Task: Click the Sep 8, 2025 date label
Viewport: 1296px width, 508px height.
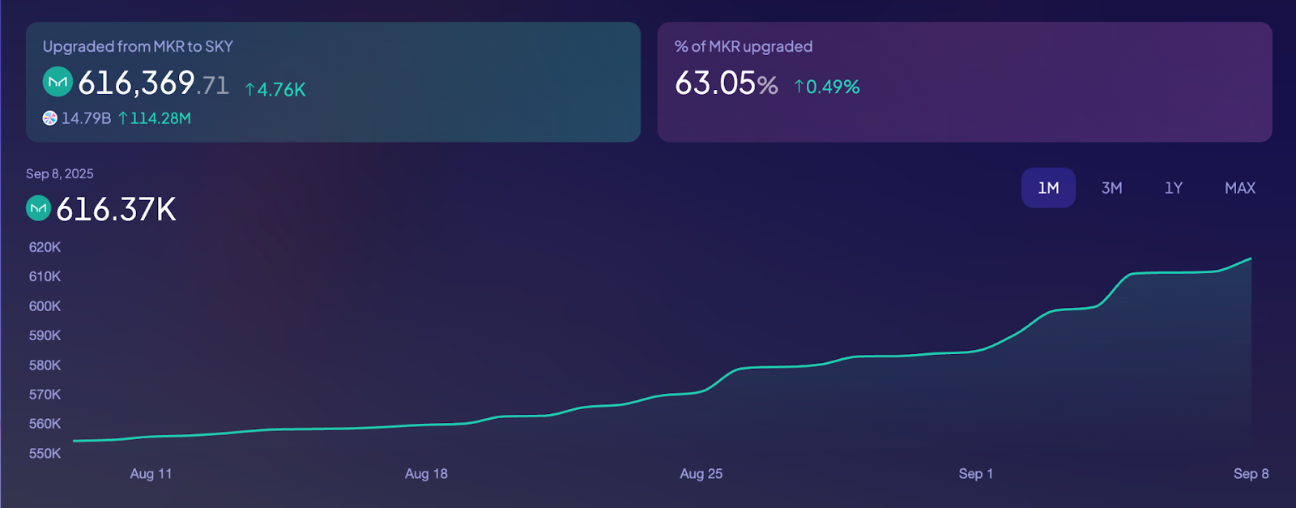Action: point(60,174)
